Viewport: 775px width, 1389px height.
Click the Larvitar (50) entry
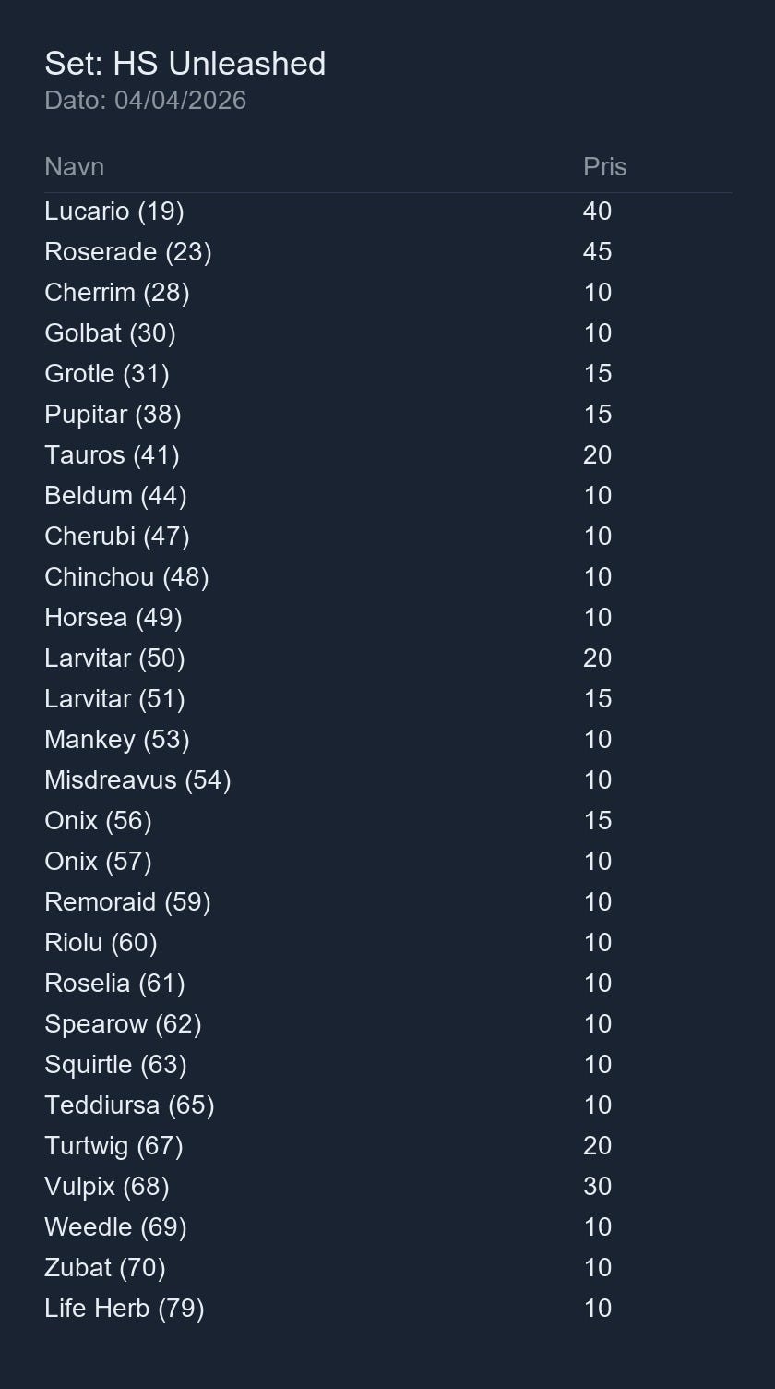pyautogui.click(x=114, y=658)
